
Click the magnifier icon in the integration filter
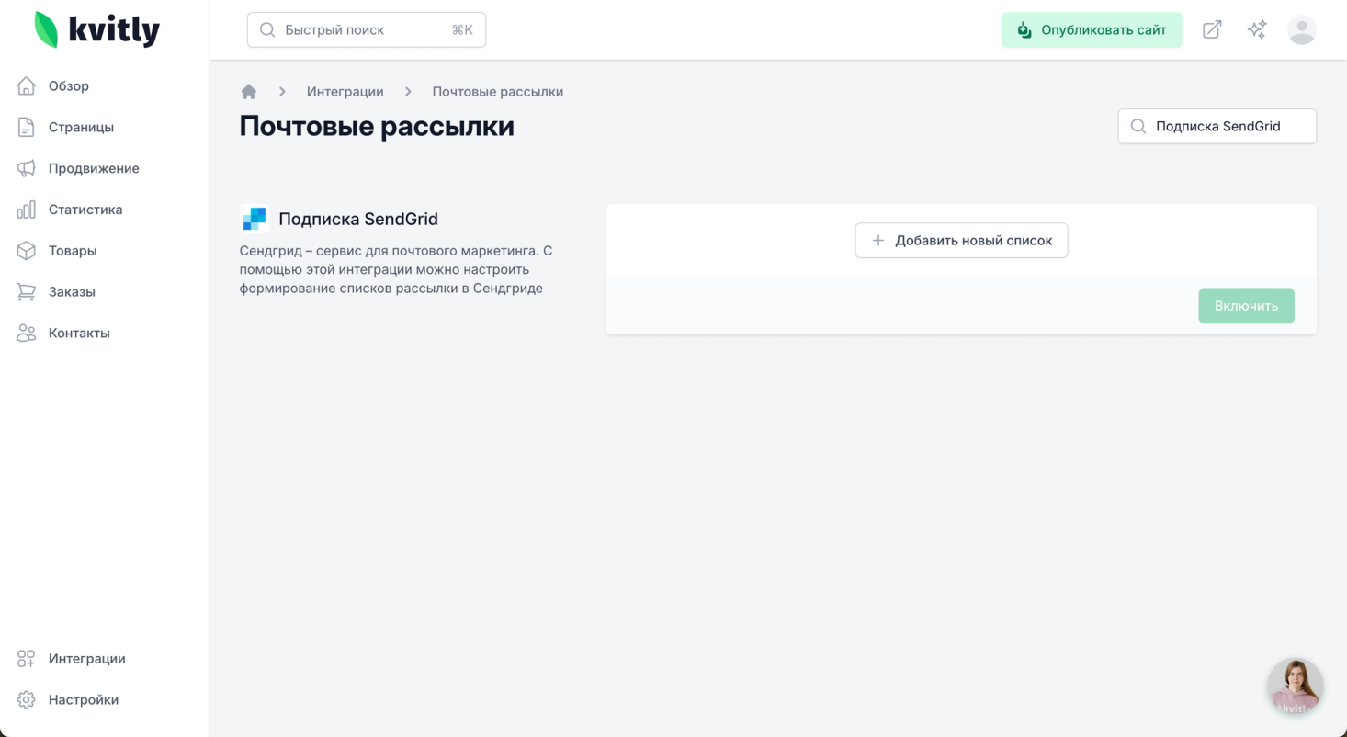(x=1138, y=127)
